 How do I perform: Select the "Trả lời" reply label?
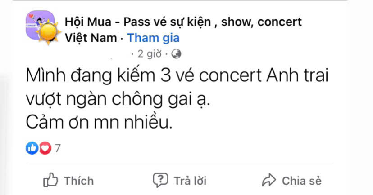[190, 181]
